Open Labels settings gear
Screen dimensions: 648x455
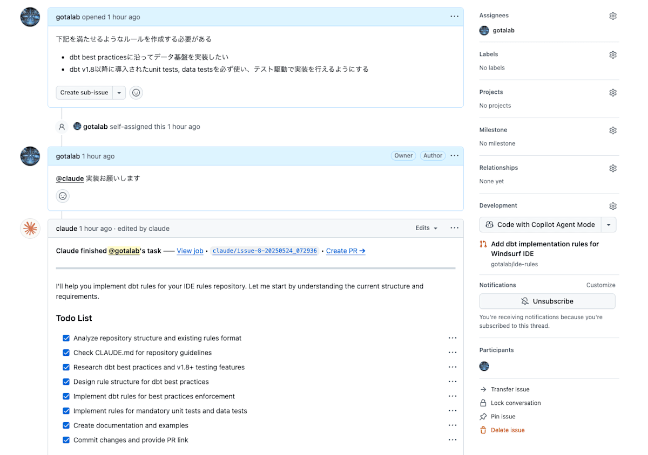pyautogui.click(x=613, y=55)
